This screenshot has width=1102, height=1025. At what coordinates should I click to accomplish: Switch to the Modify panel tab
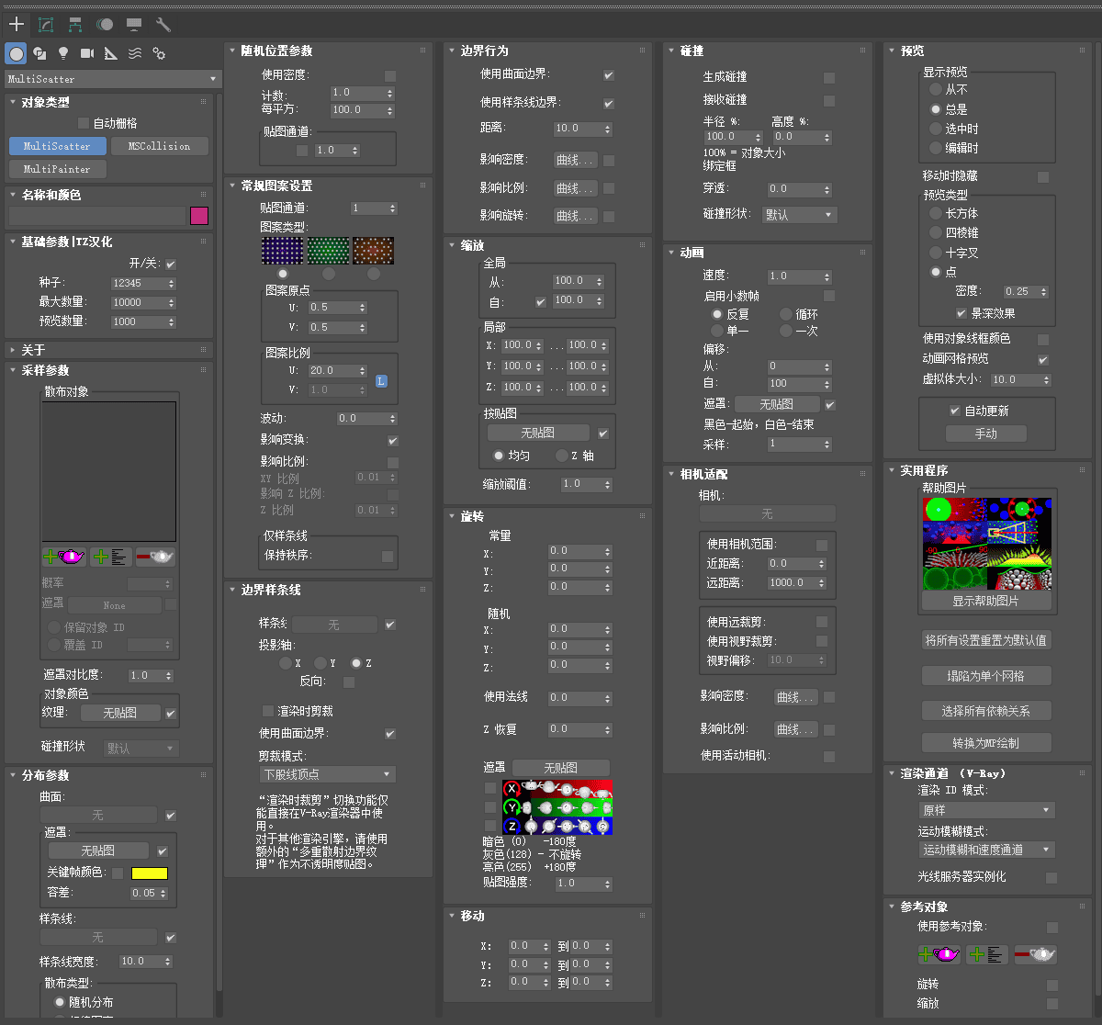click(x=46, y=24)
